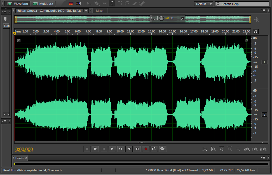Select the Editor Omega Gammapolis tab
Image resolution: width=272 pixels, height=175 pixels.
(49, 11)
